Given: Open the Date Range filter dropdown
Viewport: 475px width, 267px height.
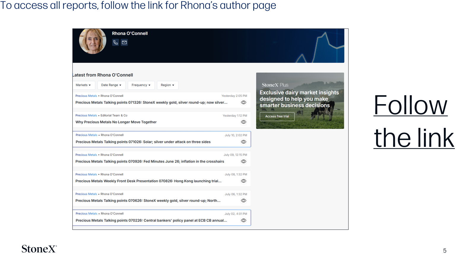Looking at the screenshot, I should pyautogui.click(x=111, y=85).
